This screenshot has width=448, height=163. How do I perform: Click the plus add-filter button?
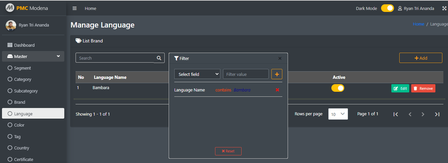pos(277,74)
